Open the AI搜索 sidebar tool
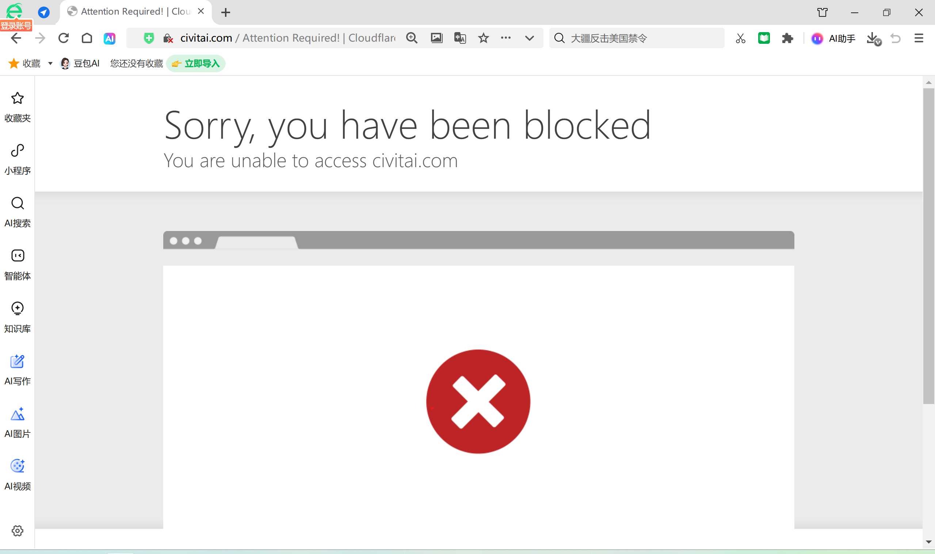The width and height of the screenshot is (935, 554). (17, 212)
